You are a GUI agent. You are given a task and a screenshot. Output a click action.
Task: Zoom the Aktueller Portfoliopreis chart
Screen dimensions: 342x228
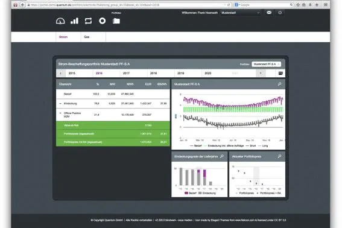point(279,156)
